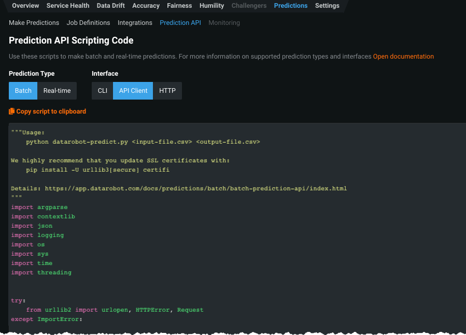This screenshot has width=466, height=335.
Task: Open the Humility tab
Action: 211,6
